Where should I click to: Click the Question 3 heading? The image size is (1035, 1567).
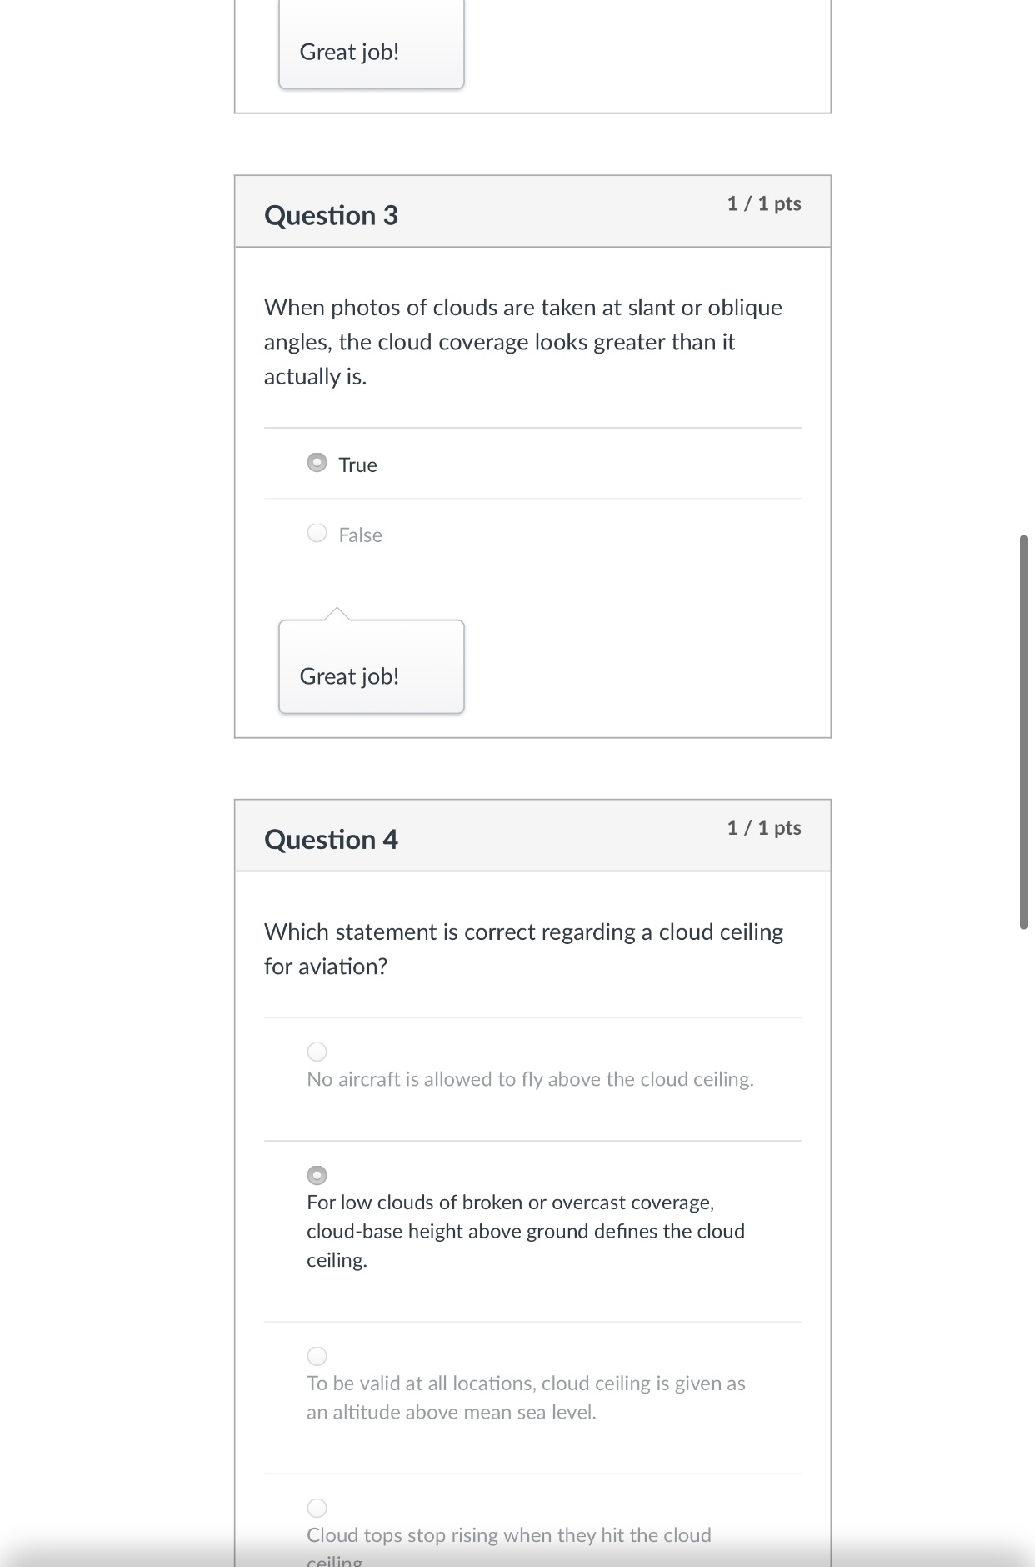click(331, 215)
